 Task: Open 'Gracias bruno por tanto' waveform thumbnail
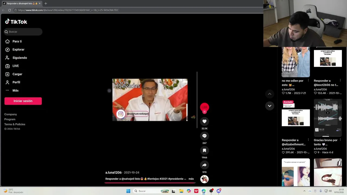tap(328, 118)
